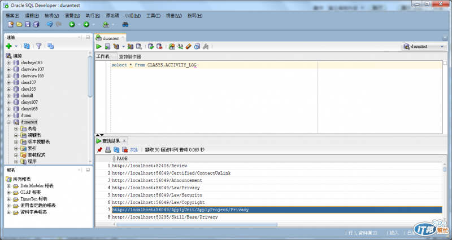Save with the single floppy disk icon
Screen dimensions: 452x240
pos(28,24)
